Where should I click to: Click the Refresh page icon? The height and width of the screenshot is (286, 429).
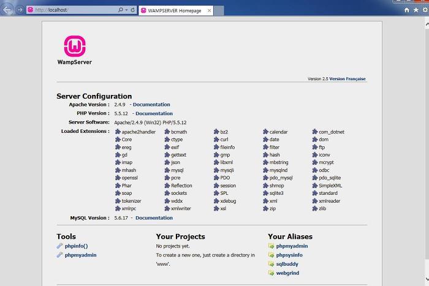(x=133, y=10)
